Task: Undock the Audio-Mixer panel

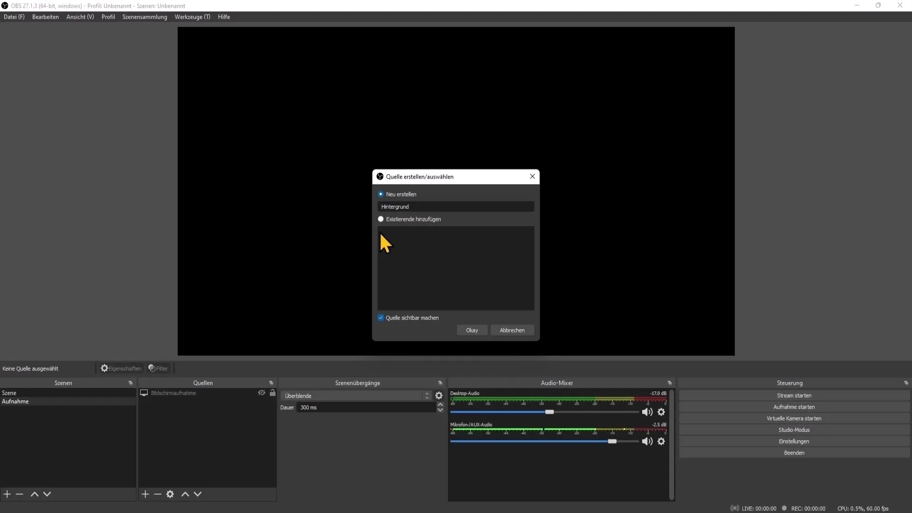Action: tap(670, 383)
